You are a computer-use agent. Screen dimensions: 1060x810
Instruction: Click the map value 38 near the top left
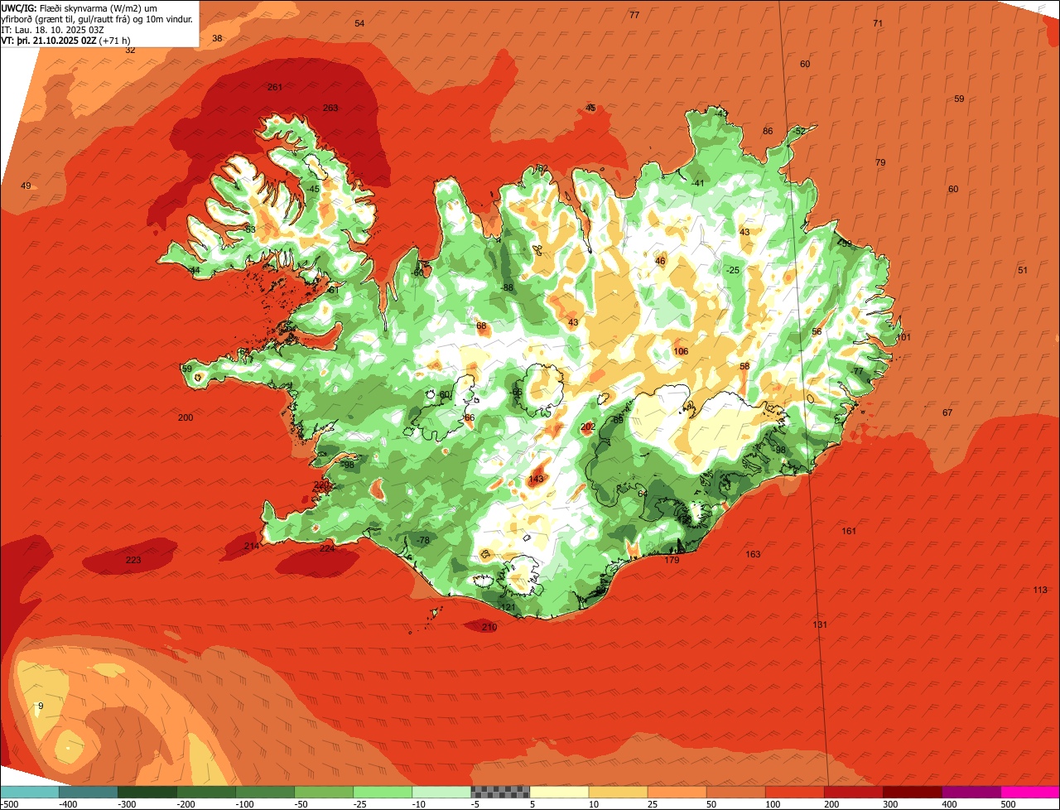(217, 39)
